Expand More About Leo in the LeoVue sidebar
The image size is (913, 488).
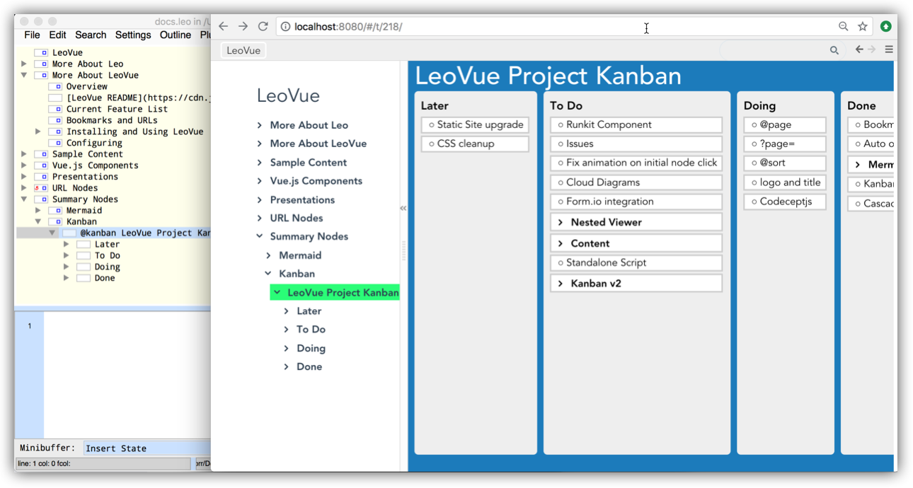260,125
